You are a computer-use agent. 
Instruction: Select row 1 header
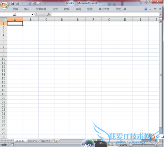pos(4,23)
